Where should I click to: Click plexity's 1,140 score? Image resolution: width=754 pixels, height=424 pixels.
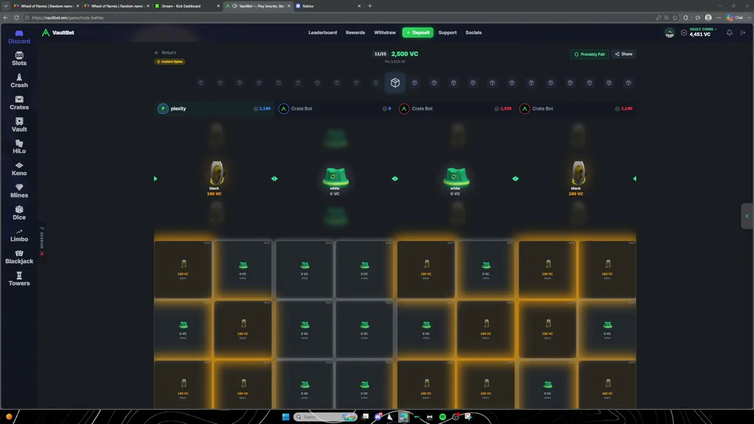[x=262, y=108]
